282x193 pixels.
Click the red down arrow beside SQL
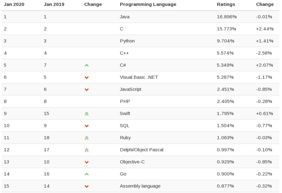point(86,126)
